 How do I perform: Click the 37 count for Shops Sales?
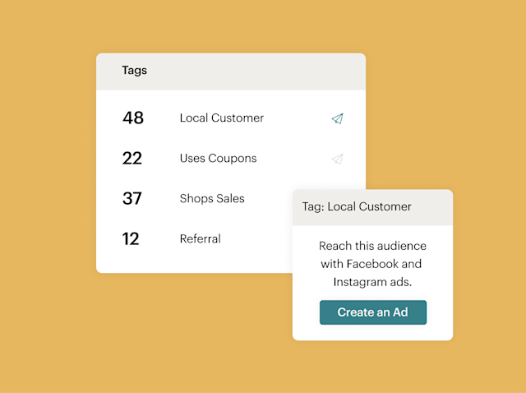click(132, 199)
